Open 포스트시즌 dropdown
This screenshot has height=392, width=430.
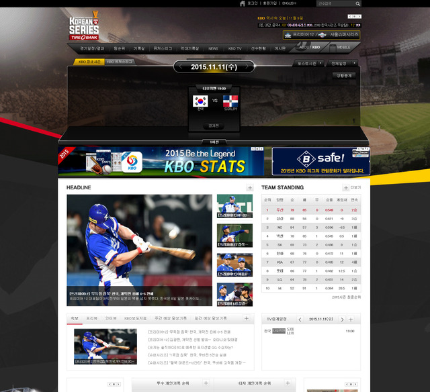tap(308, 64)
